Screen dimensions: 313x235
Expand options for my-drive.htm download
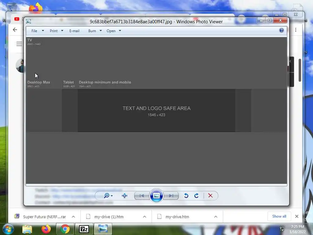tap(215, 217)
